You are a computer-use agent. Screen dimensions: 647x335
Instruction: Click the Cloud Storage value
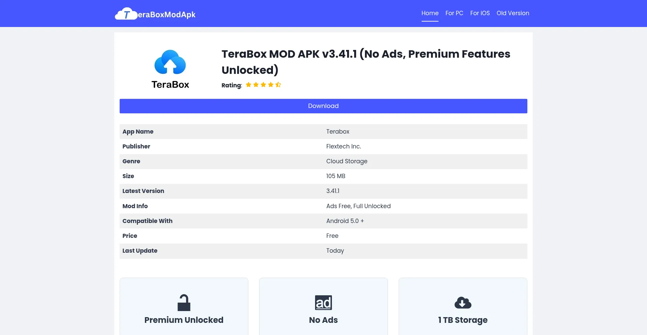point(347,161)
